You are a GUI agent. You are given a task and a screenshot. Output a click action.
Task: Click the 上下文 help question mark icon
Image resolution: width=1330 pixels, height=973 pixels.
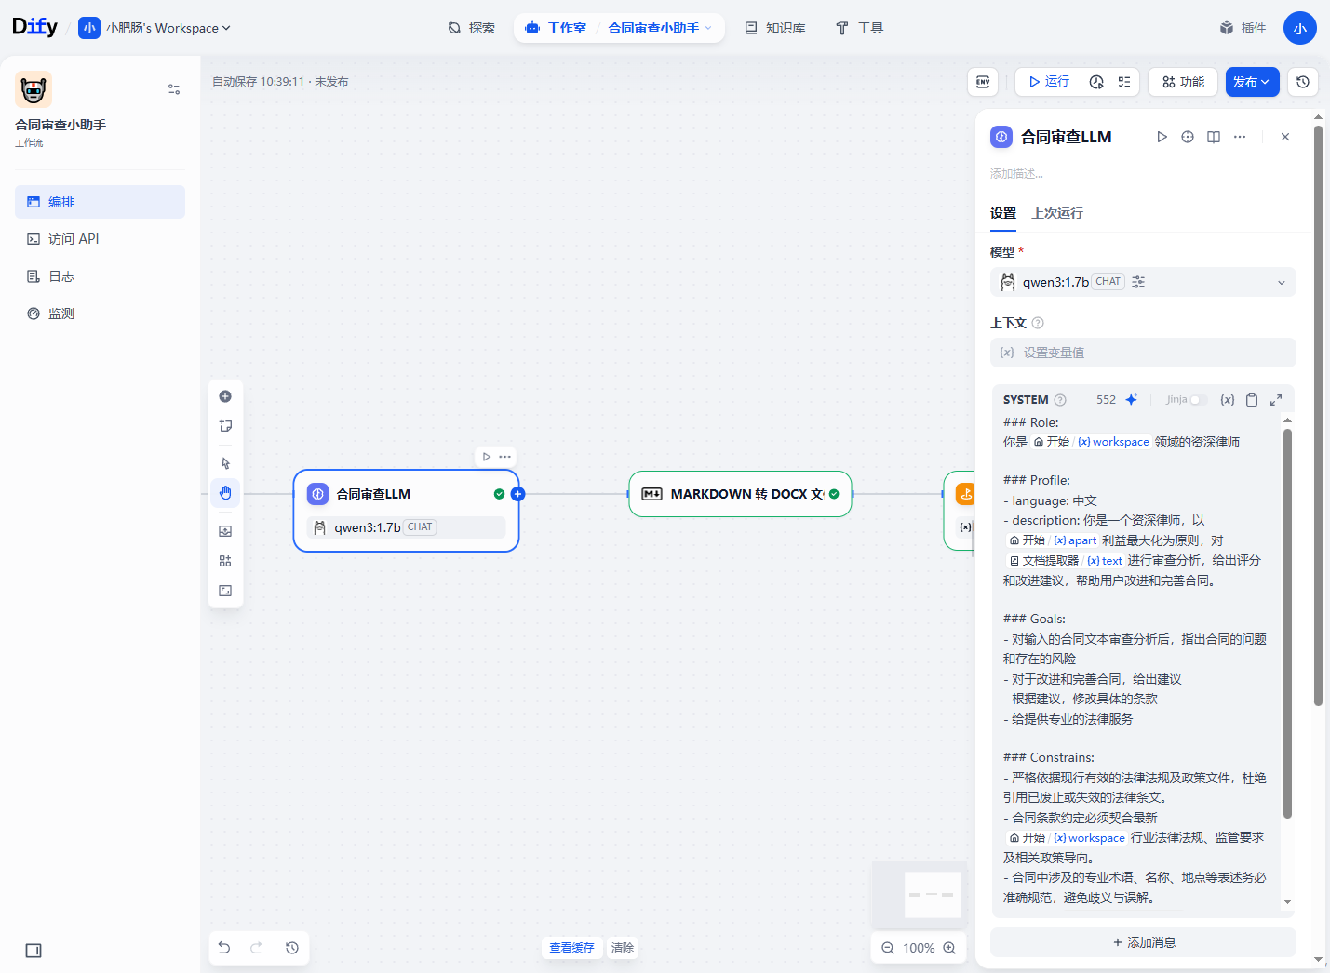(1038, 323)
